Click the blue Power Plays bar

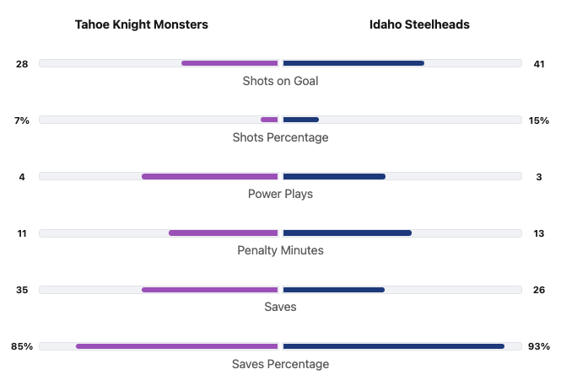pyautogui.click(x=334, y=176)
